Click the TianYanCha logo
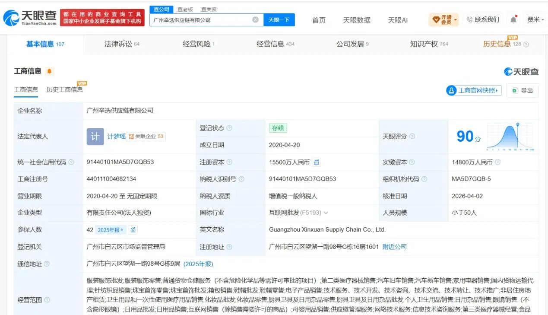Image resolution: width=548 pixels, height=315 pixels. point(30,18)
